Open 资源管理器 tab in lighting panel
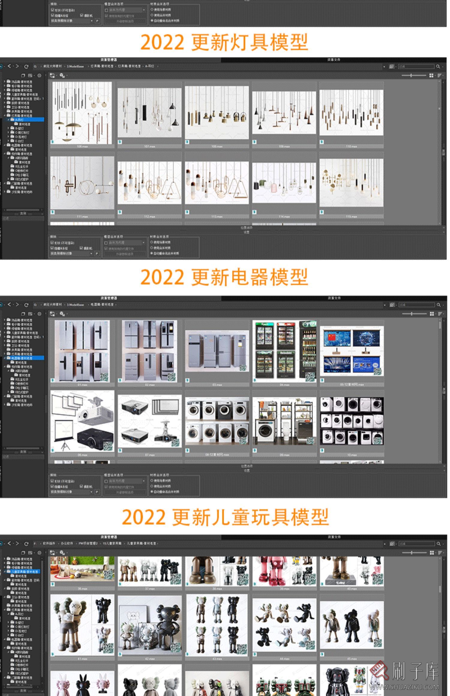Screen dimensions: 450x696 tap(109, 60)
